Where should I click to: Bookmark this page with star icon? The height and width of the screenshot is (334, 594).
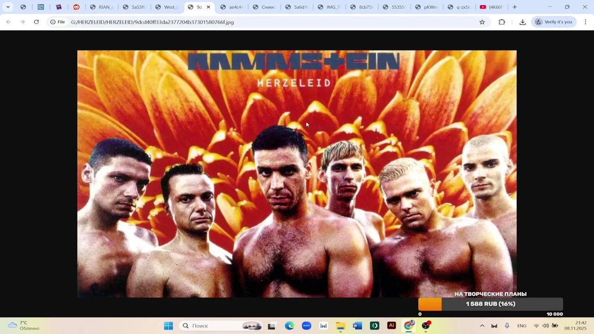coord(482,22)
